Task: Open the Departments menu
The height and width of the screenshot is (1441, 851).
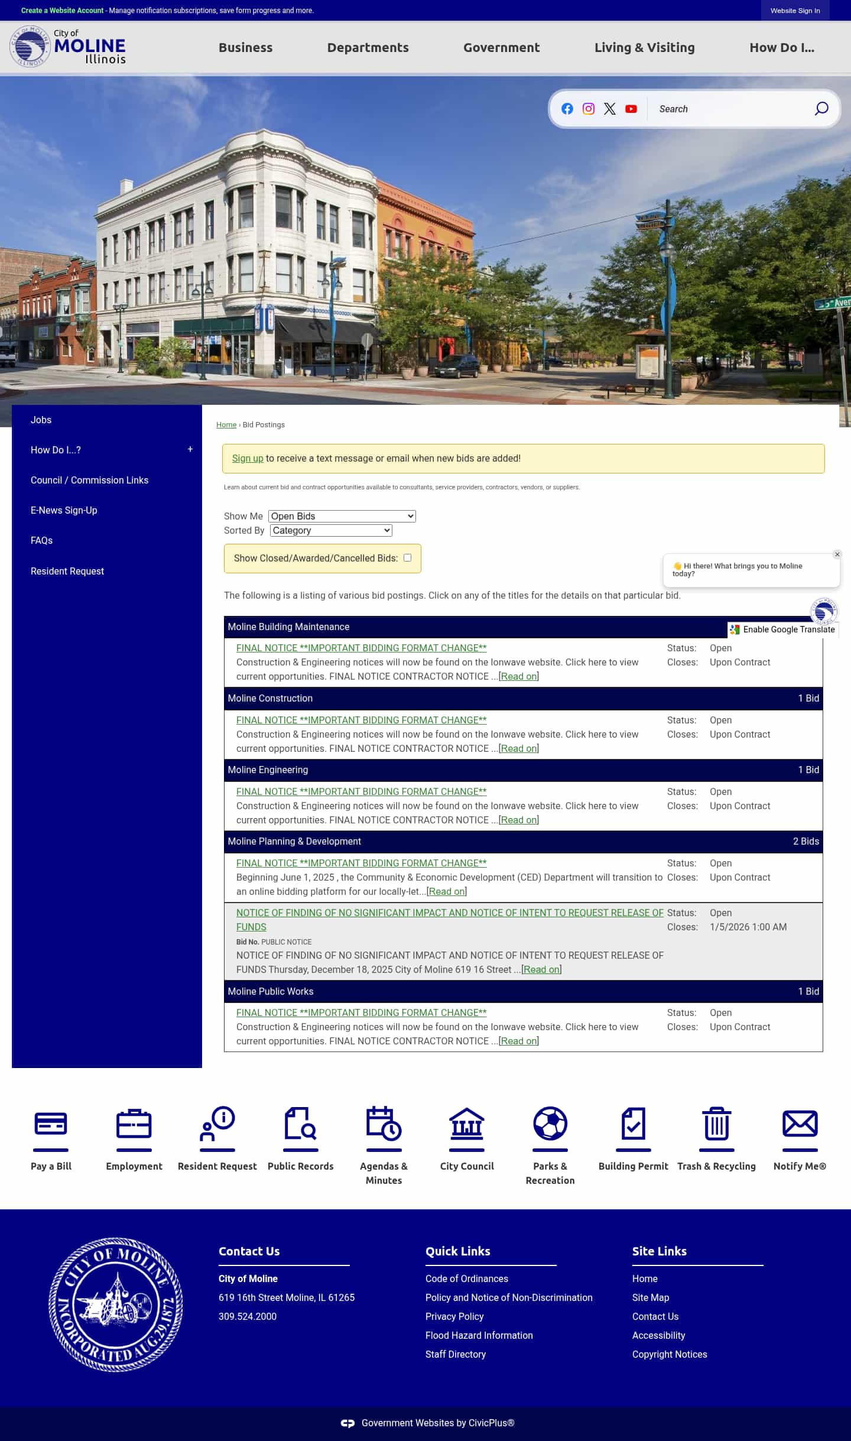Action: [x=368, y=47]
